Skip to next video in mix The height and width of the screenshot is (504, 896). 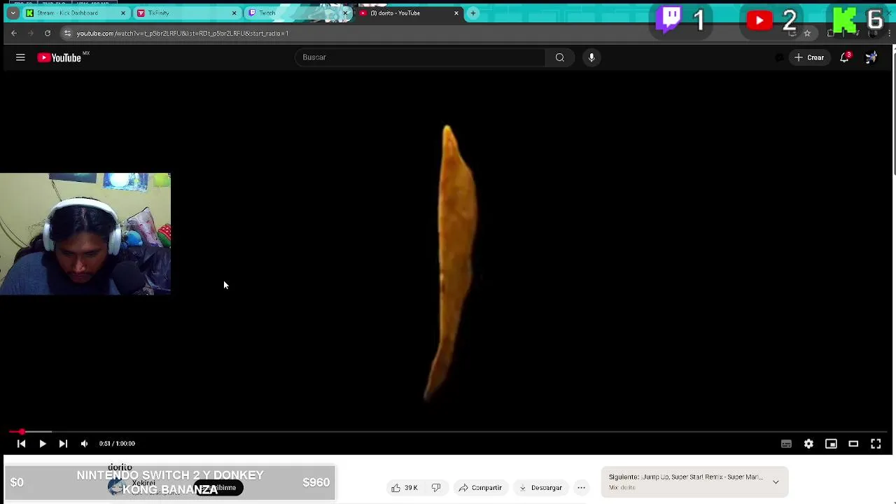pyautogui.click(x=63, y=444)
